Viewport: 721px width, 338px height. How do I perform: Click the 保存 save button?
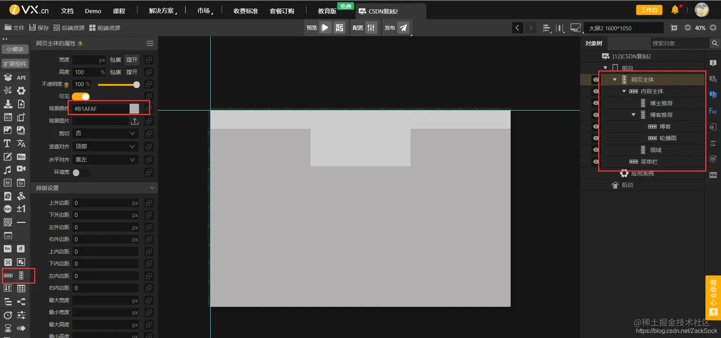39,27
